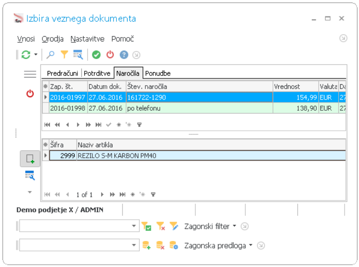Add template with database plus icon
359x267 pixels.
[146, 245]
